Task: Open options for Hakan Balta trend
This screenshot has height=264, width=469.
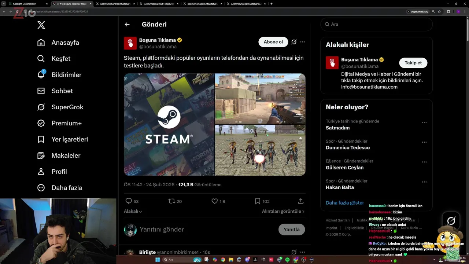Action: 424,181
